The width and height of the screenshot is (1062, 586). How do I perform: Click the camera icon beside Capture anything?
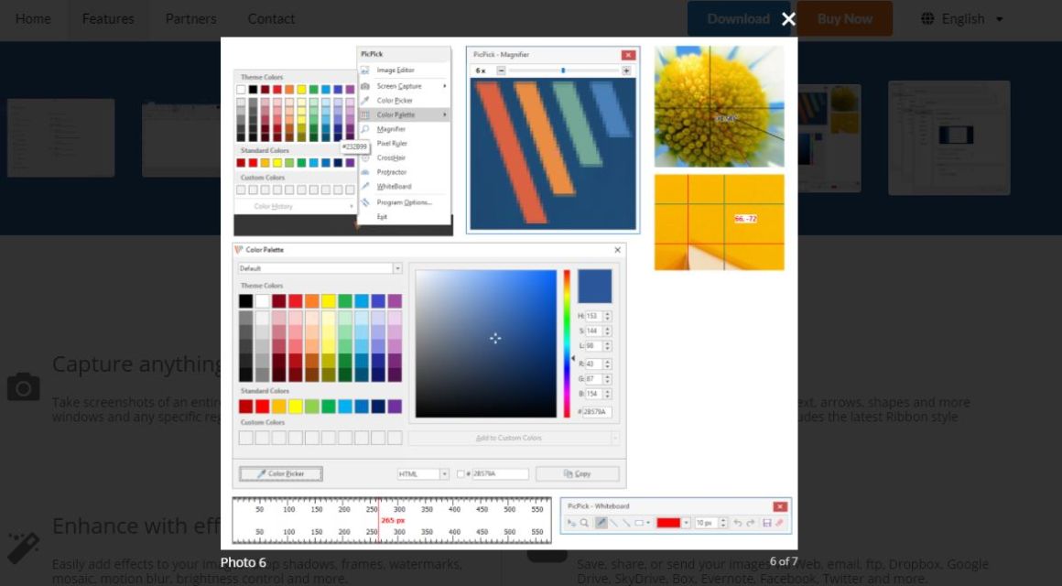click(23, 386)
